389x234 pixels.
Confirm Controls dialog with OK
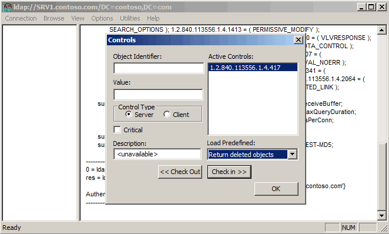(x=276, y=189)
